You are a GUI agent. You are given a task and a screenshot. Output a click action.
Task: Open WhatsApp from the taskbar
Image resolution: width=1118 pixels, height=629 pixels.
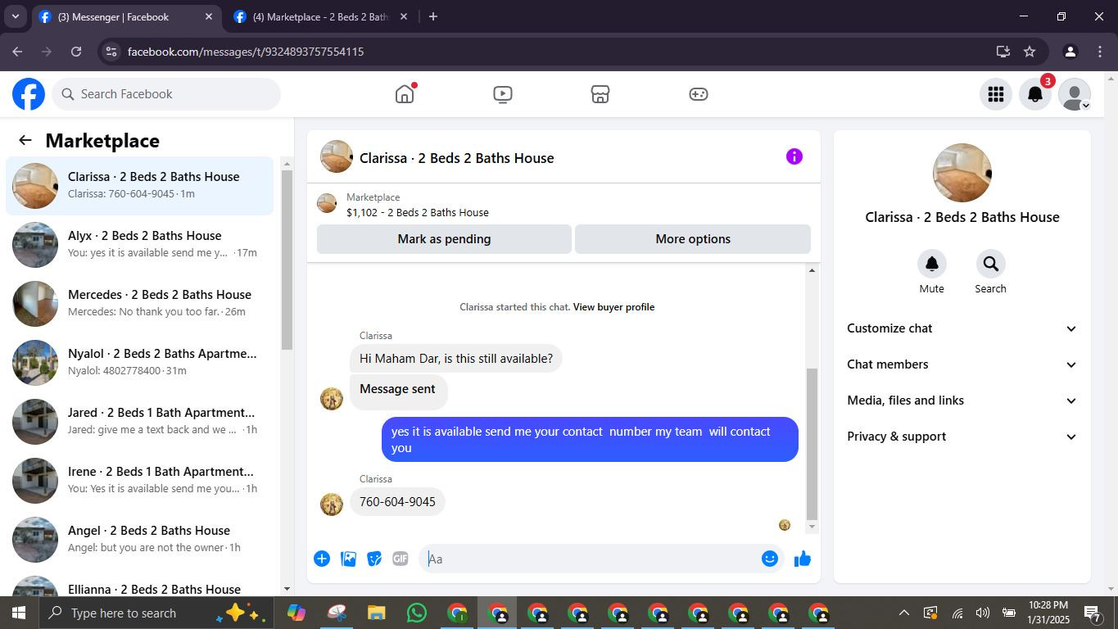[x=416, y=613]
